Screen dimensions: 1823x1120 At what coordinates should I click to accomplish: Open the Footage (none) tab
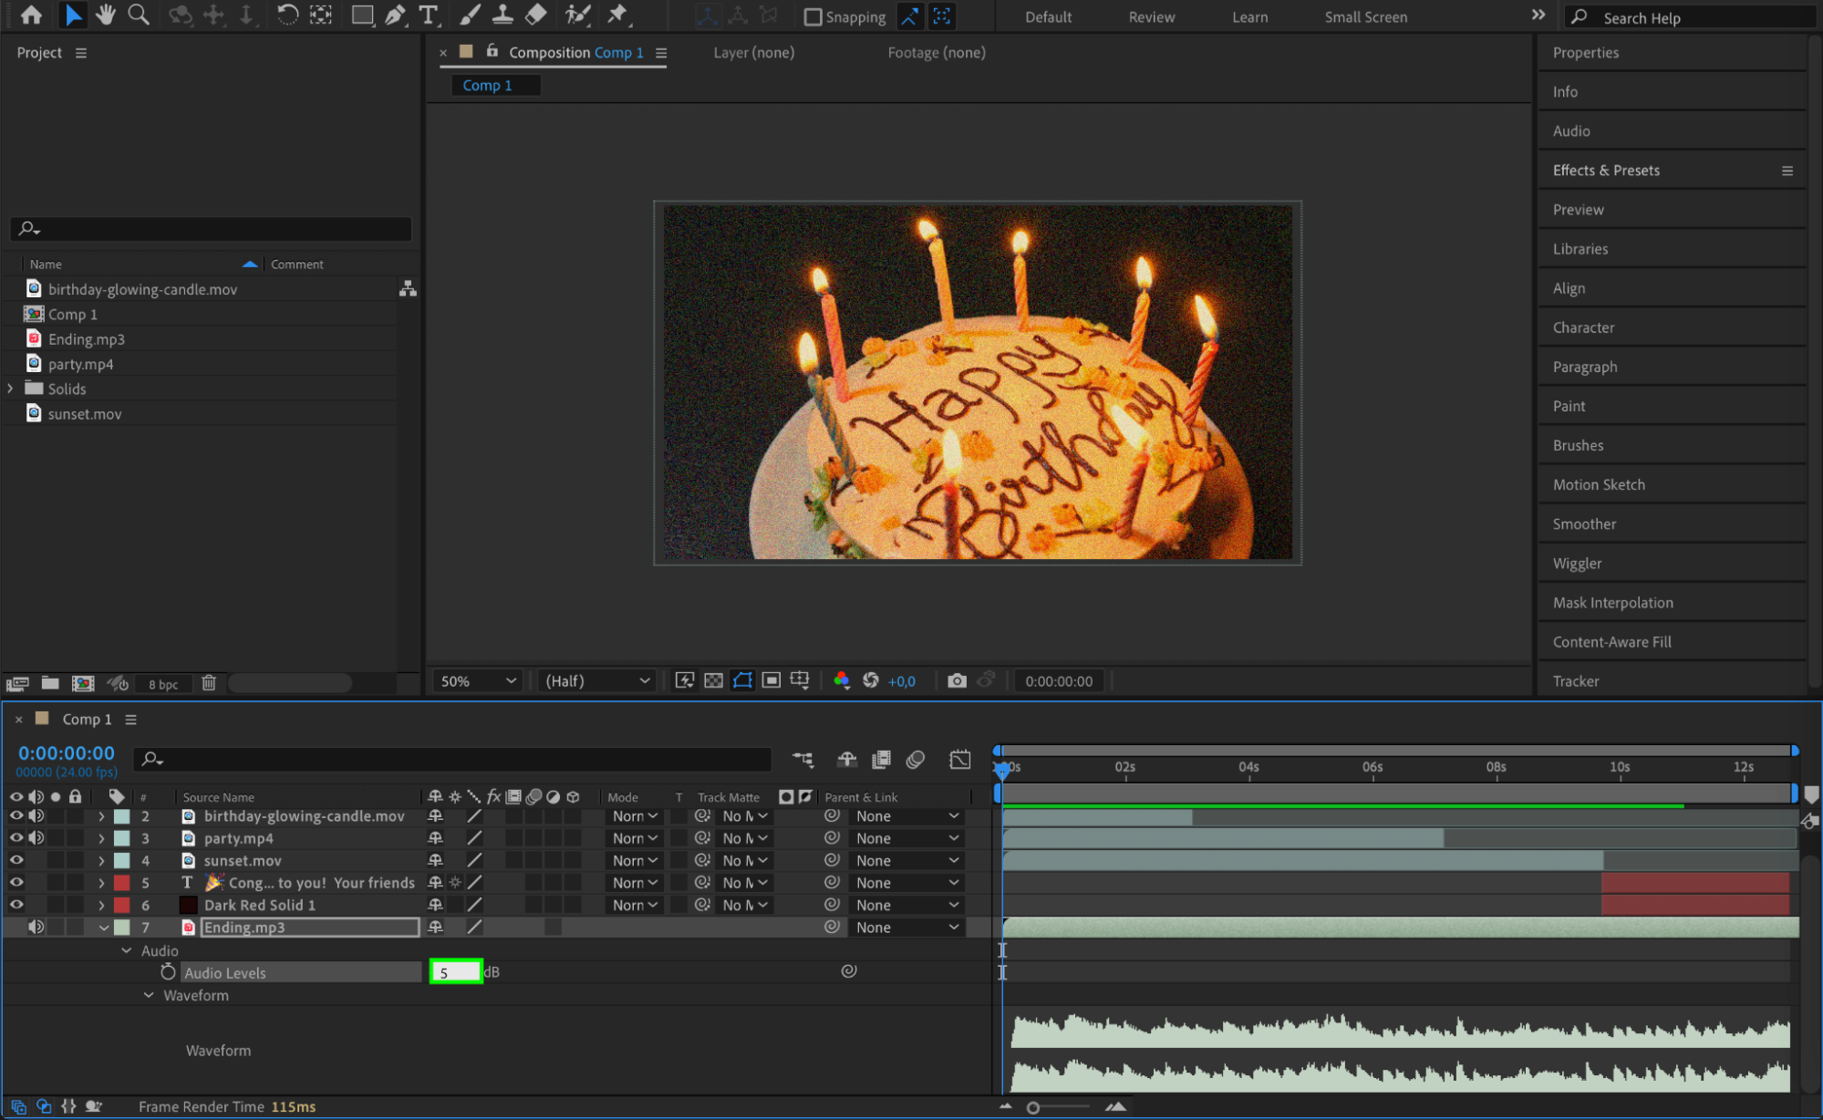pos(936,53)
